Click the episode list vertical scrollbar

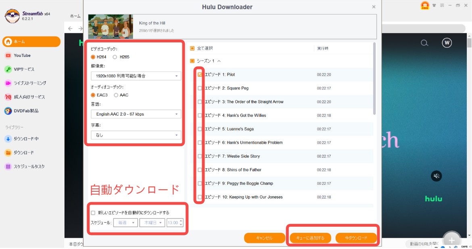pyautogui.click(x=374, y=78)
